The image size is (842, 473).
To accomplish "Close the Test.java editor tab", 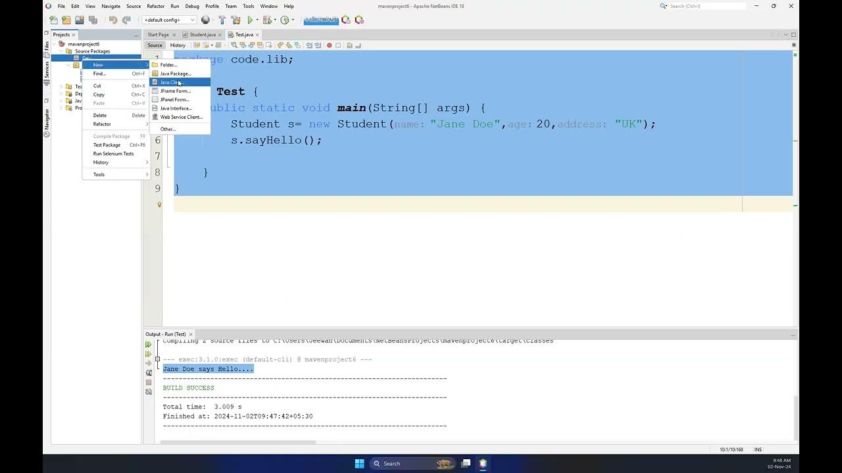I will point(258,34).
